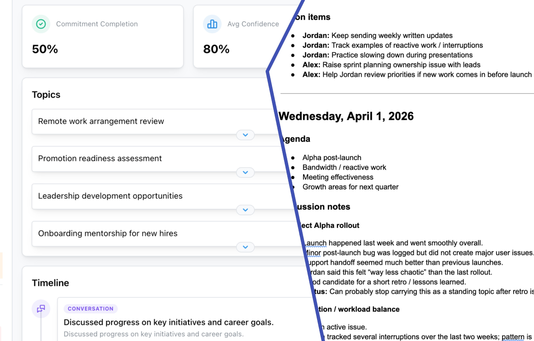Click the 'Alpha post-launch' agenda bullet
The height and width of the screenshot is (341, 534).
pos(331,158)
